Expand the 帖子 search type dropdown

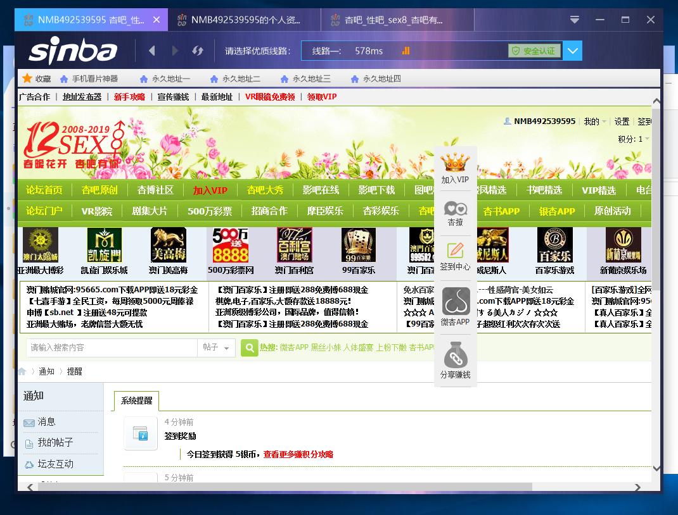[216, 347]
